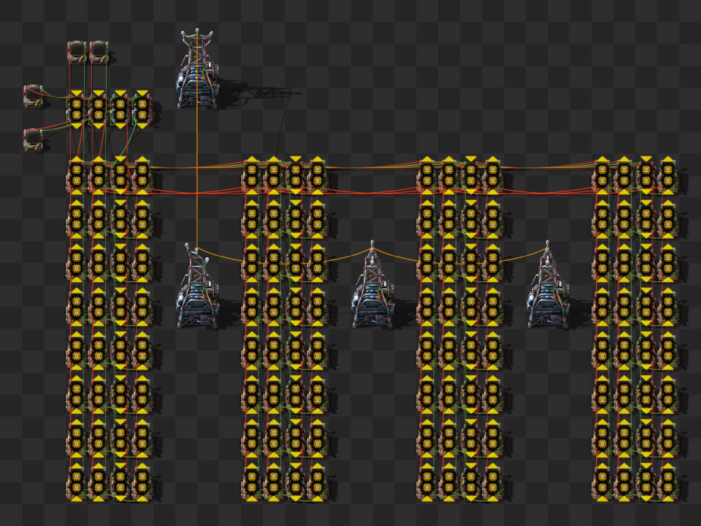Click substation between third and fourth combinator blocks
The width and height of the screenshot is (701, 526).
tap(547, 286)
